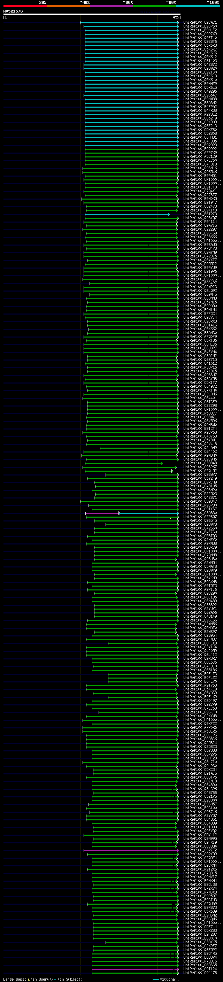Select hit label UniRef100_B4FZG0
This screenshot has width=223, height=982.
[200, 532]
